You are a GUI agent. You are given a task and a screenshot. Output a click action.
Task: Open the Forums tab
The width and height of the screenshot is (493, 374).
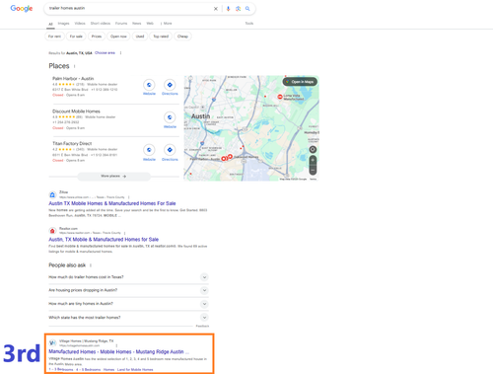(121, 24)
